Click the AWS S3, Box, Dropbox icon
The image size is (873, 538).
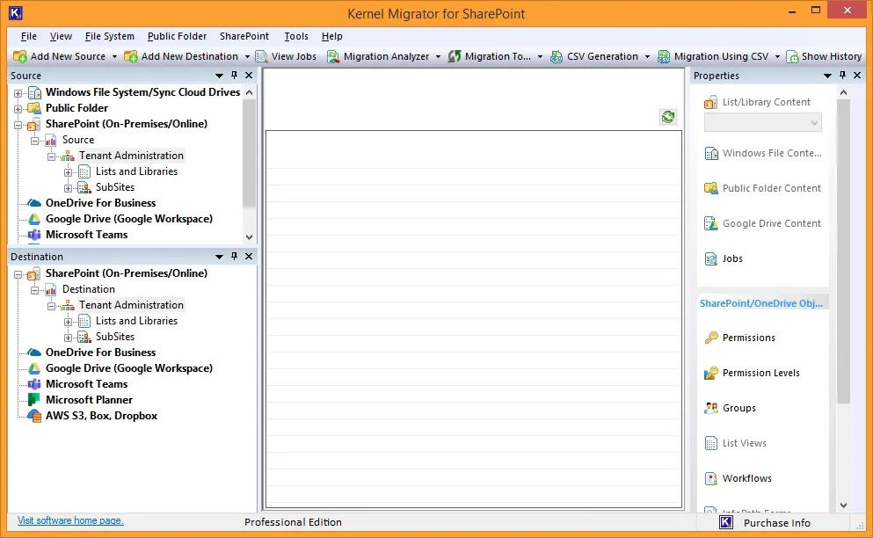(x=34, y=416)
